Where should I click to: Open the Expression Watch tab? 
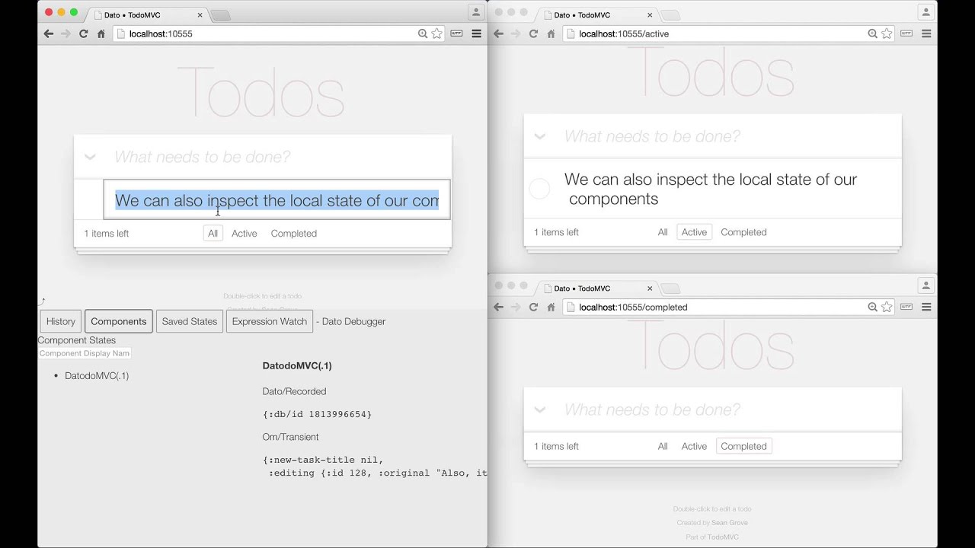(270, 321)
